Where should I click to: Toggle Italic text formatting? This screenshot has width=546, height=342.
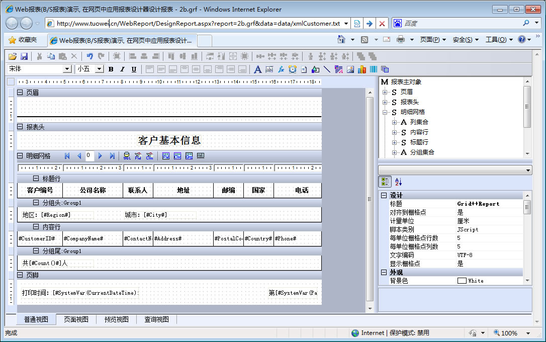pos(122,69)
